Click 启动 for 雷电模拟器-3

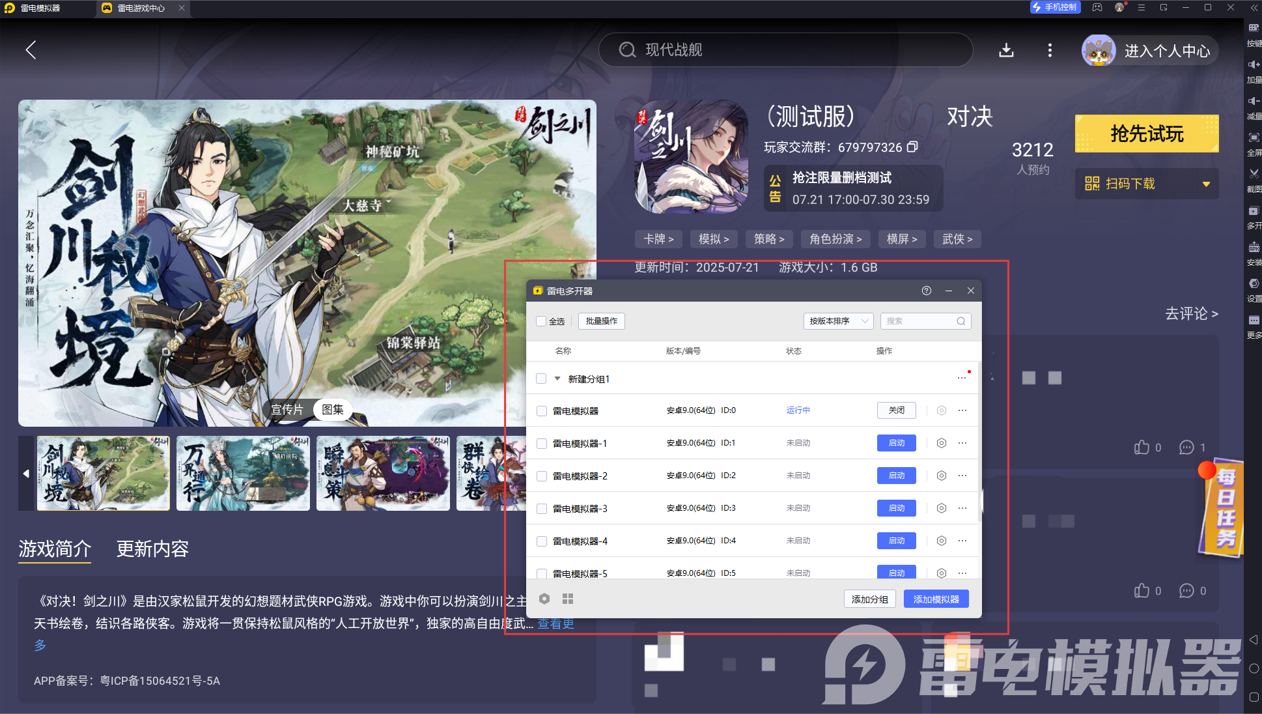(x=896, y=508)
